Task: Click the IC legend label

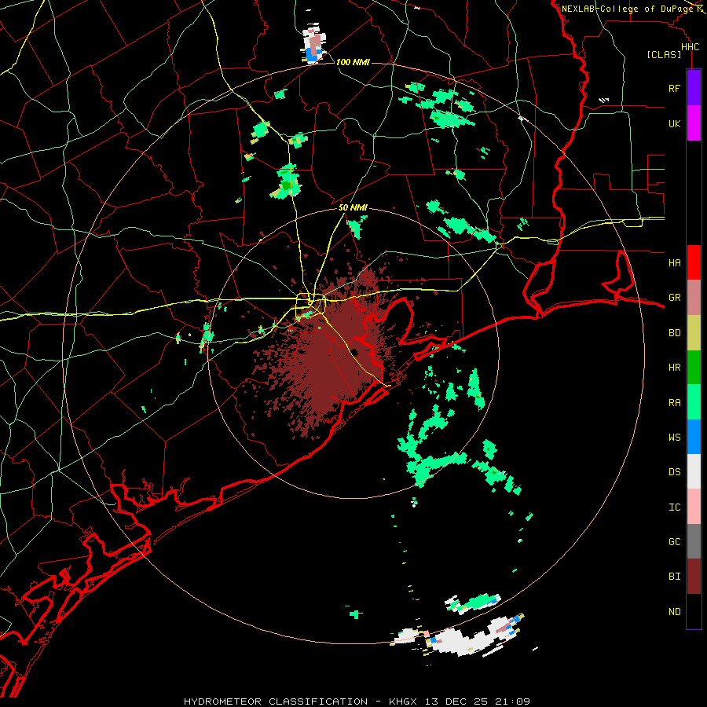Action: 674,507
